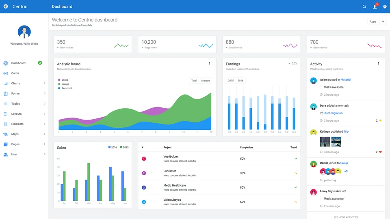Viewport: 390px width, 219px height.
Task: Select Average view on Analytic board
Action: click(206, 80)
